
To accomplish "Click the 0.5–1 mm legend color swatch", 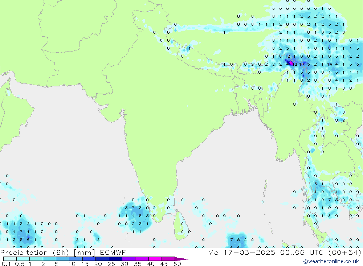I will point(23,259).
